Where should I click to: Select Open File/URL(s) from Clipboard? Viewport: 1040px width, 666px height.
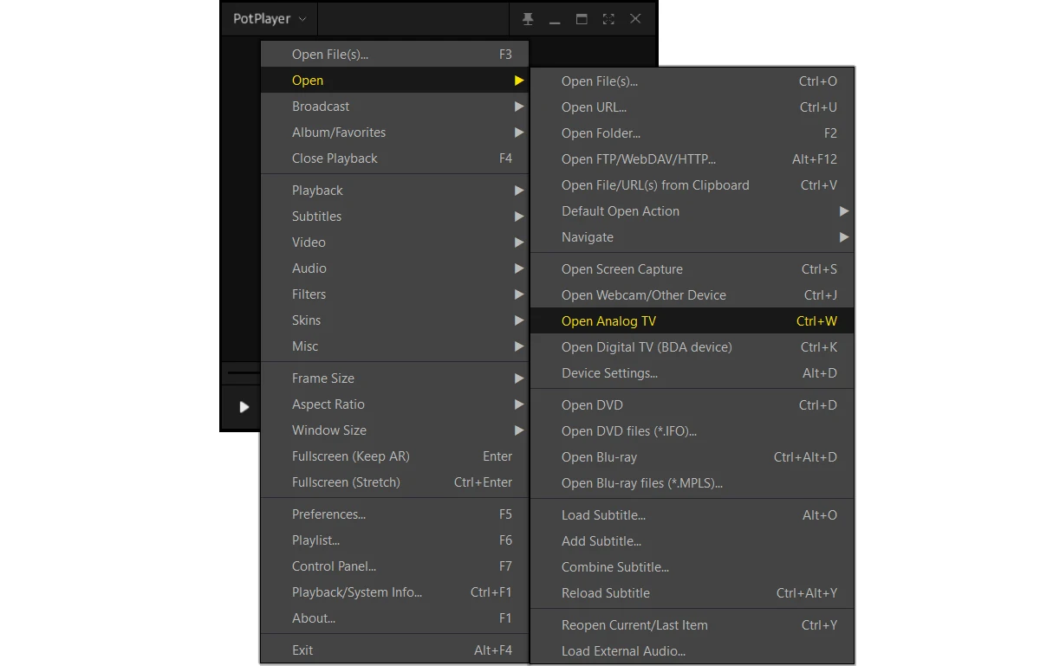click(x=692, y=185)
